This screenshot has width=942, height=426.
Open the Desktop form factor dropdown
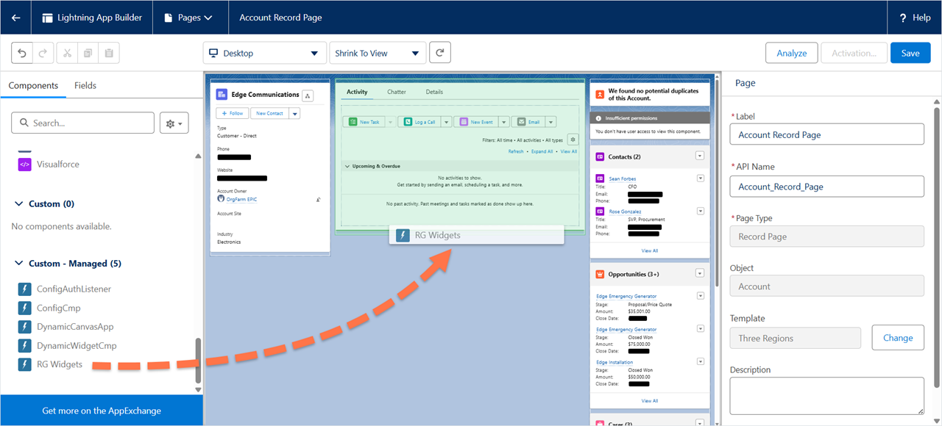pyautogui.click(x=265, y=53)
